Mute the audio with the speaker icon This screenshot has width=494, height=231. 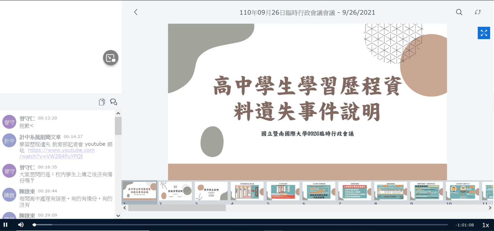click(21, 225)
